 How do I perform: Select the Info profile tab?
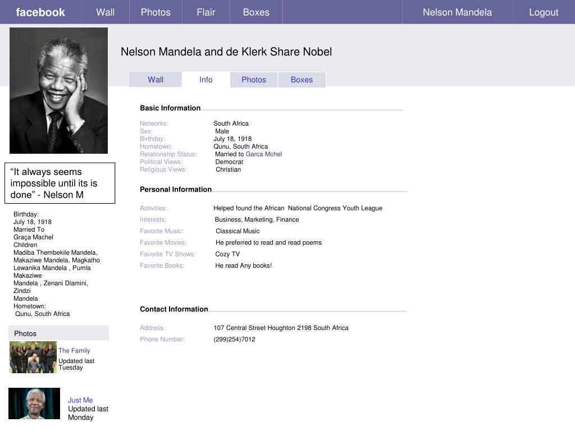click(x=206, y=80)
